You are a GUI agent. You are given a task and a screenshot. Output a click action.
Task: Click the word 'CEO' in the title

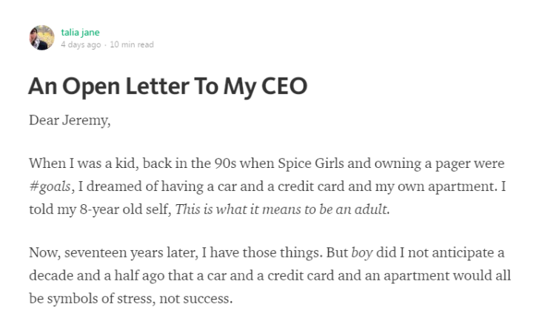[x=284, y=86]
